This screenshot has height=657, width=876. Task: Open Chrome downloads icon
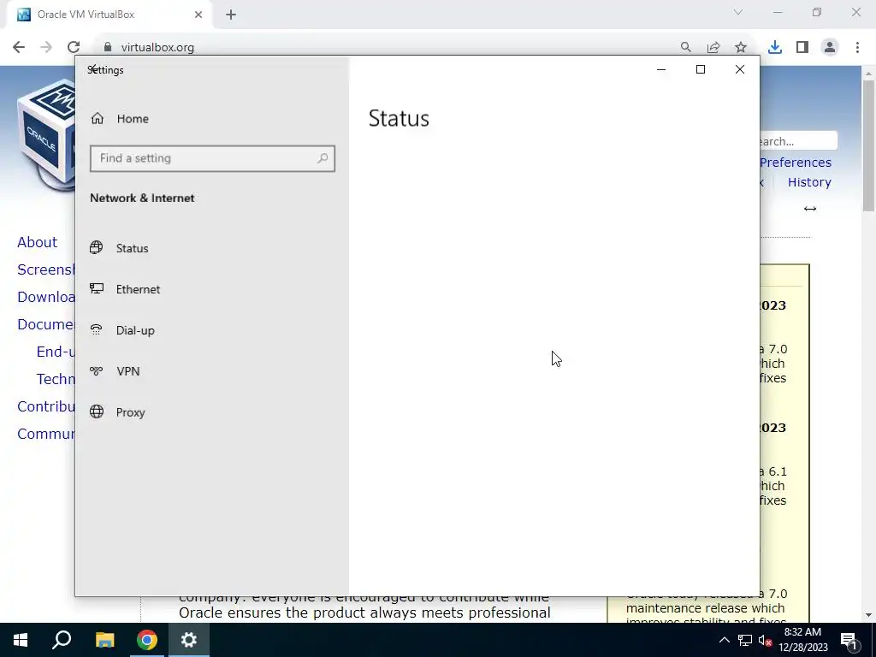(775, 47)
